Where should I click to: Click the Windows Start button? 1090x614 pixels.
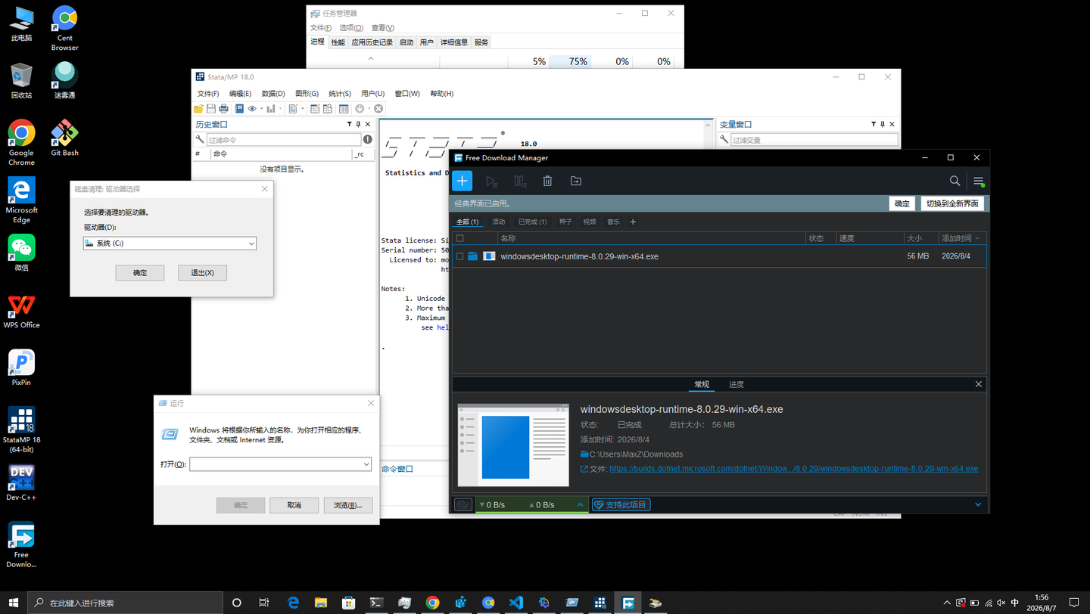14,603
